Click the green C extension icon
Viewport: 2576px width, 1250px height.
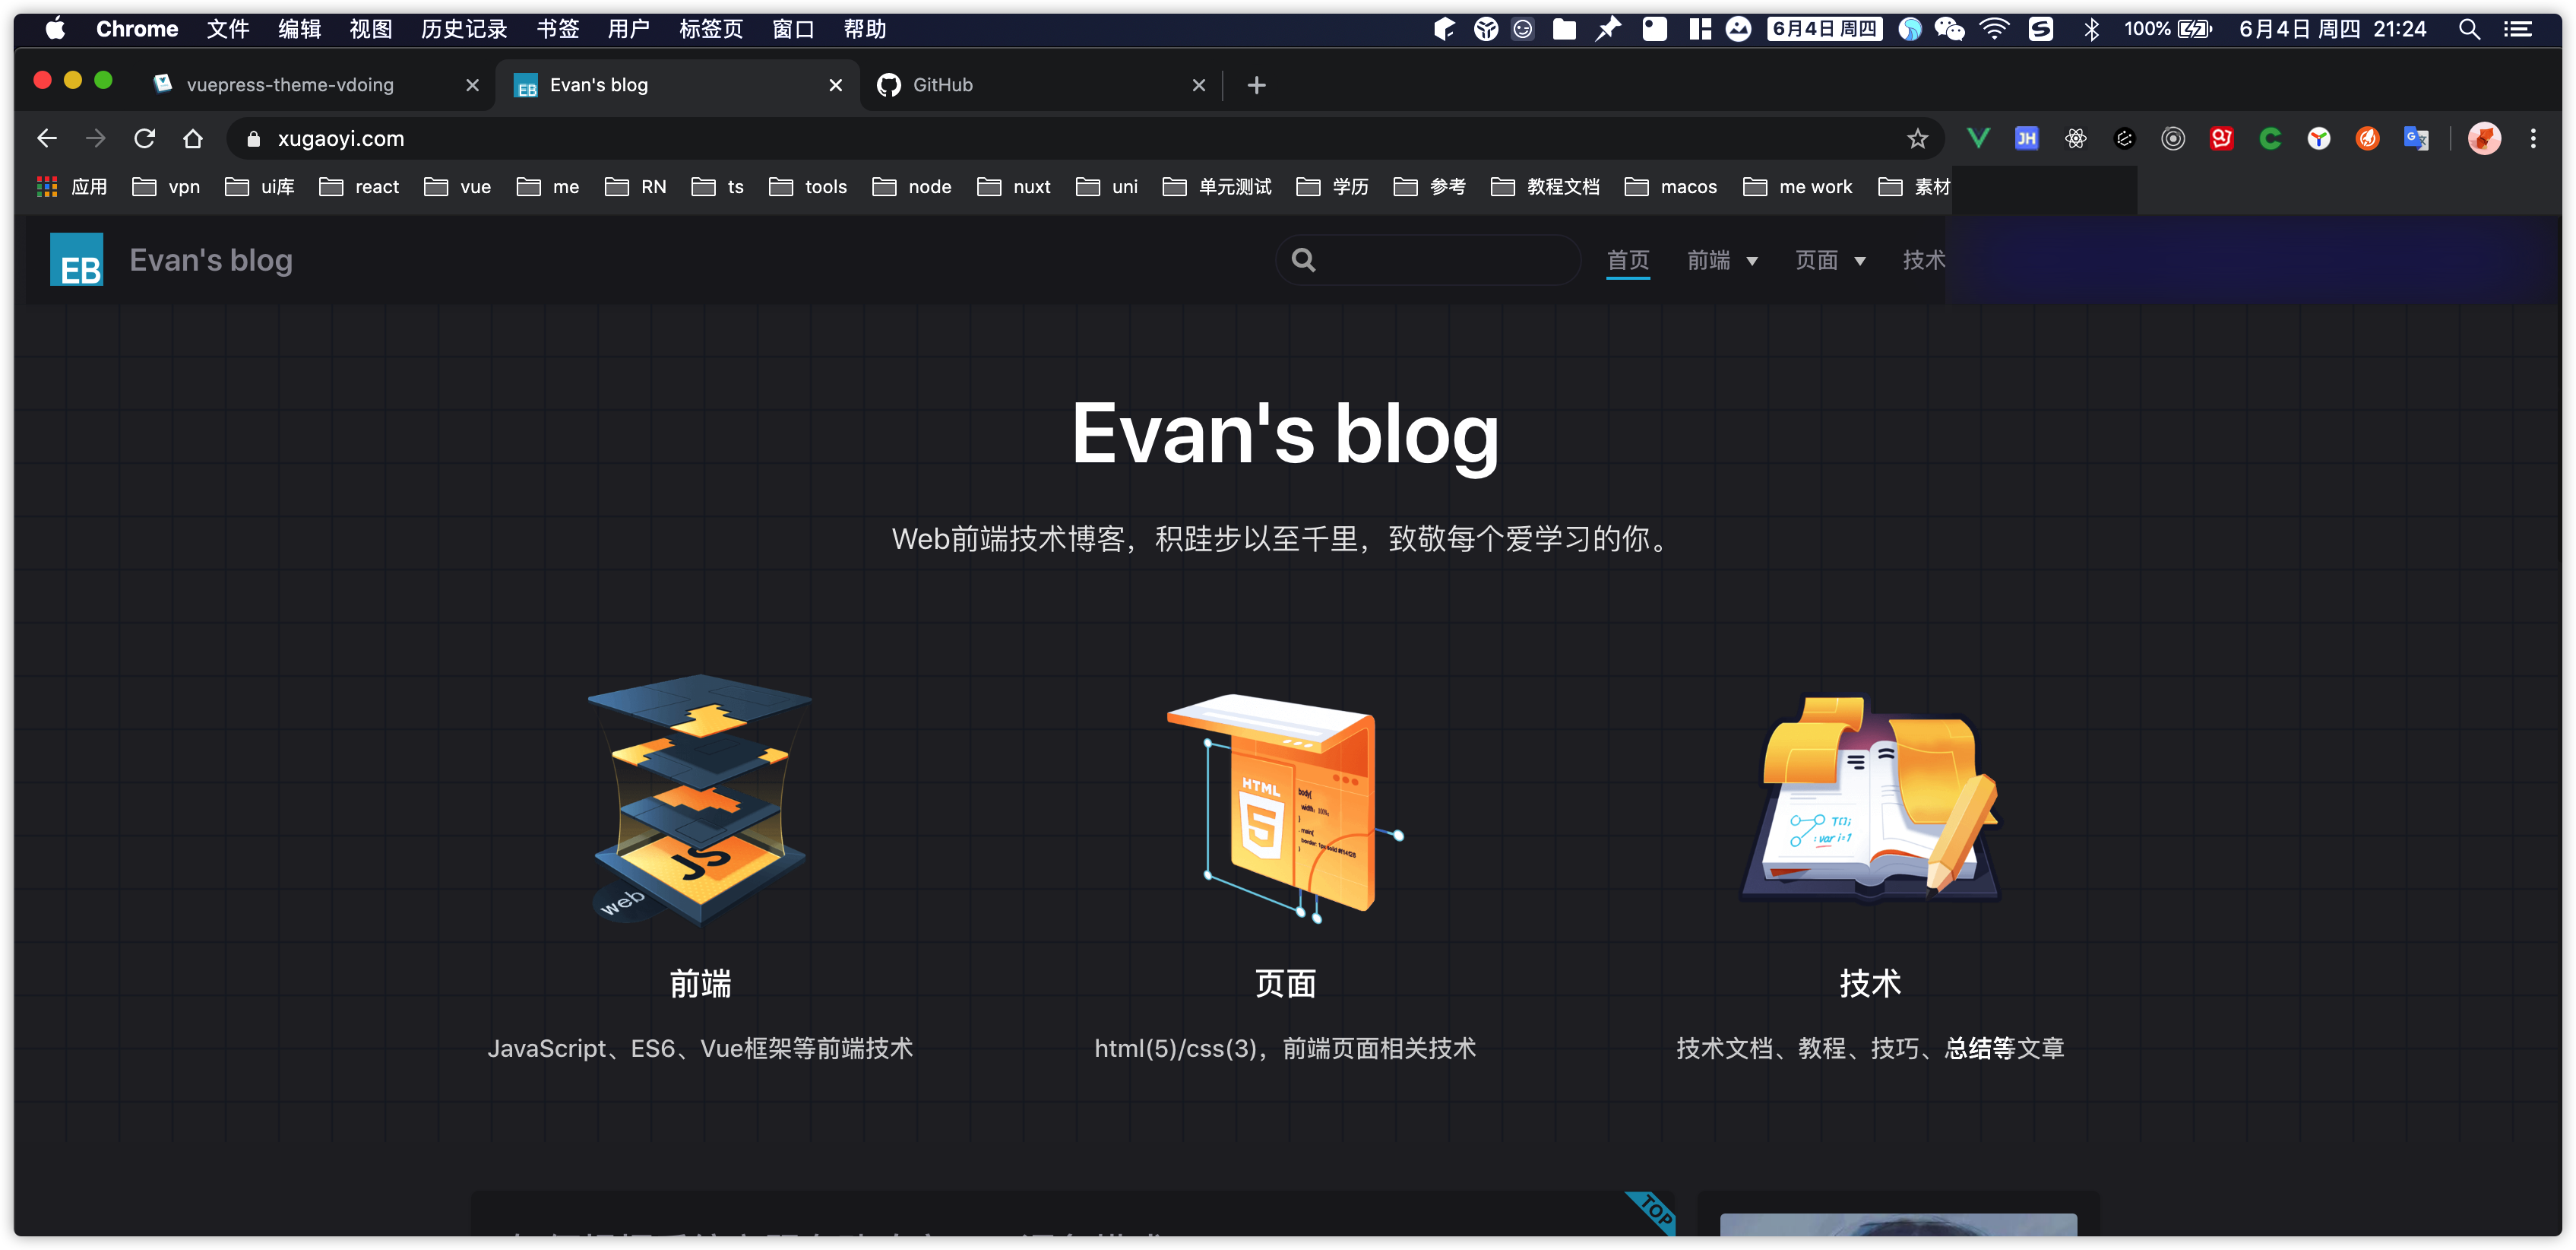2270,138
